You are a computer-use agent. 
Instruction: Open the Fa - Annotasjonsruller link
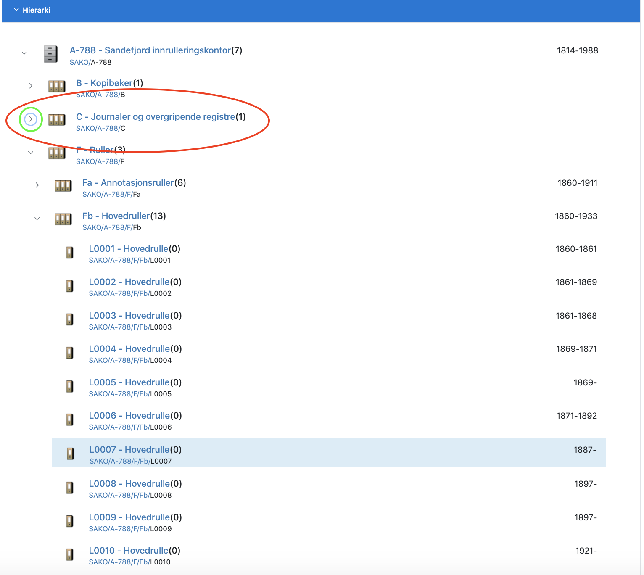128,183
